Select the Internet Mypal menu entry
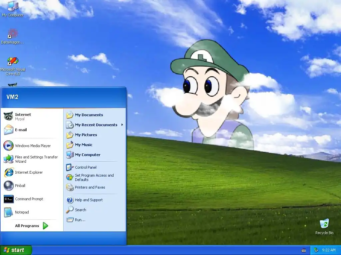The height and width of the screenshot is (255, 341). tap(32, 117)
